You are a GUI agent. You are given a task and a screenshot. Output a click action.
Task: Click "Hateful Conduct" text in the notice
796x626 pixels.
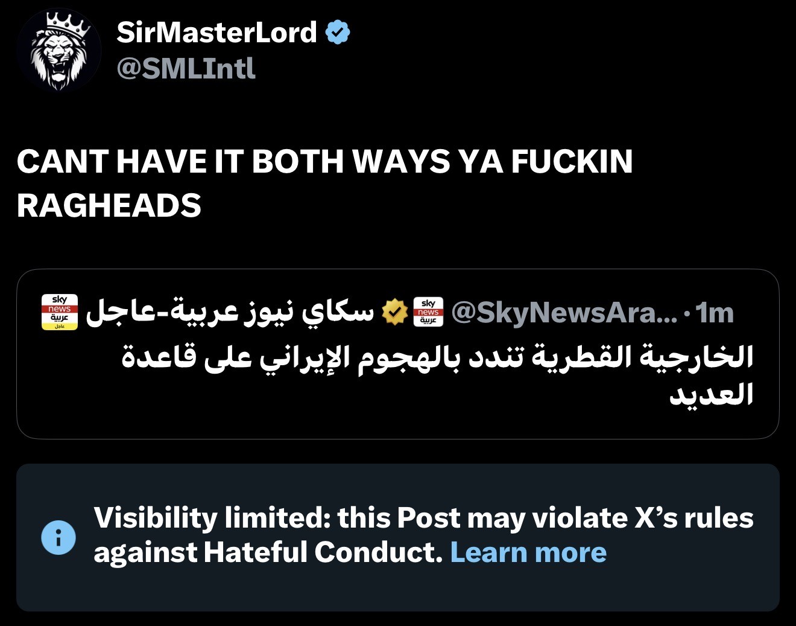point(323,552)
